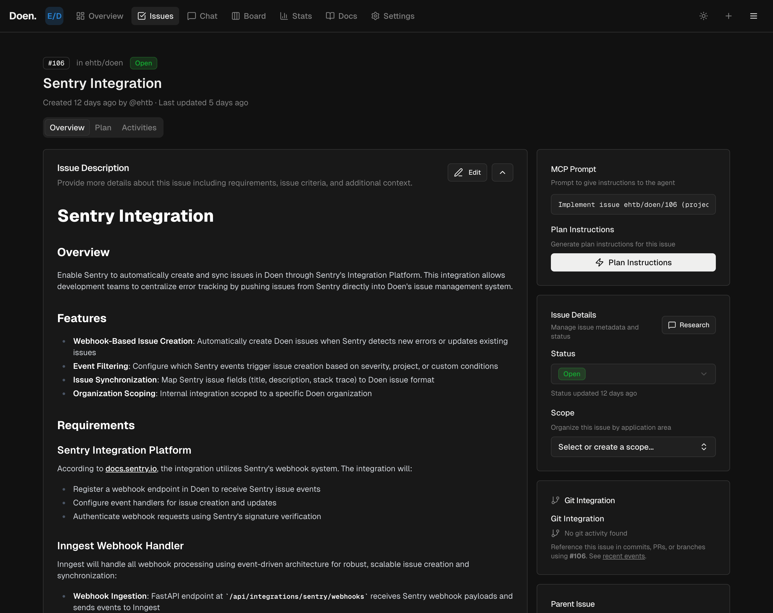Viewport: 773px width, 613px height.
Task: Switch to the Activities tab
Action: 139,128
